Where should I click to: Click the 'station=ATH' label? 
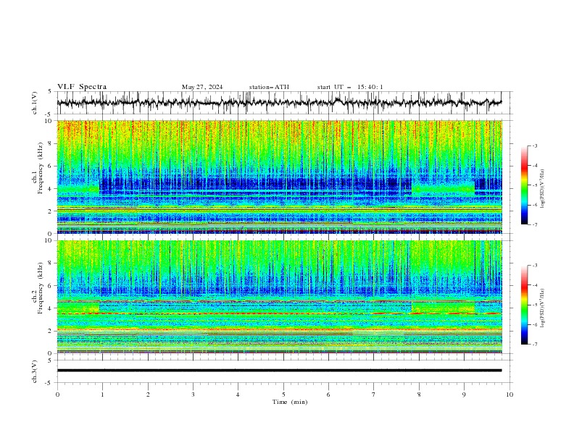pos(269,87)
